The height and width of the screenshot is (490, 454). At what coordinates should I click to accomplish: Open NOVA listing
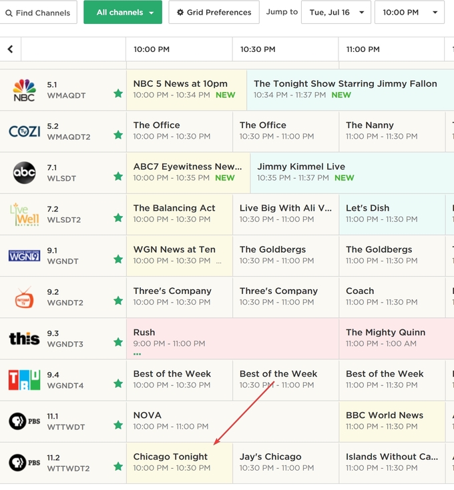pyautogui.click(x=232, y=421)
